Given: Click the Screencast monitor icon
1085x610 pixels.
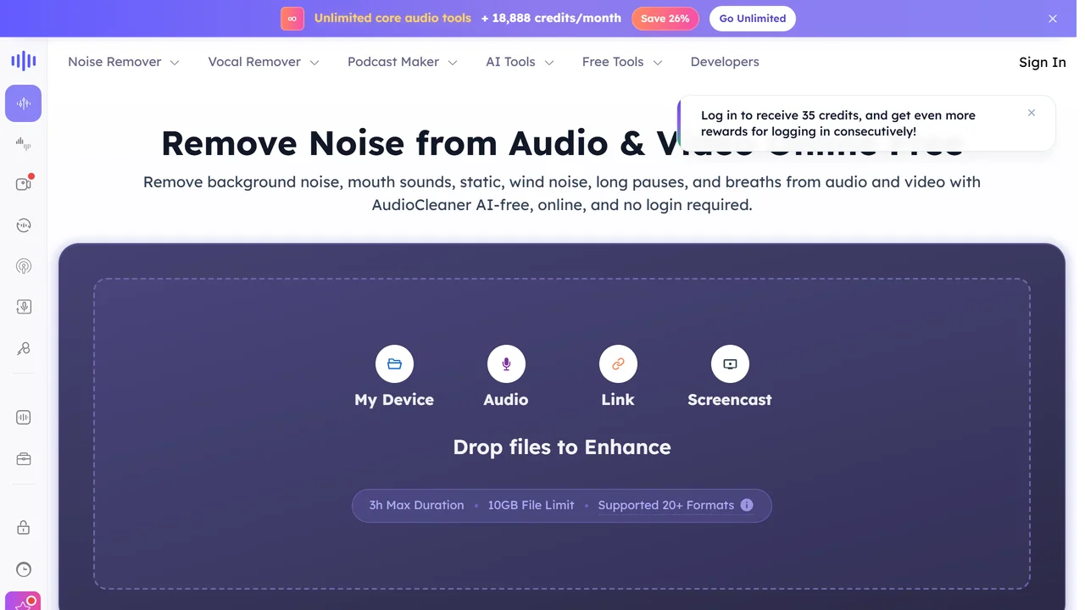Looking at the screenshot, I should (730, 364).
